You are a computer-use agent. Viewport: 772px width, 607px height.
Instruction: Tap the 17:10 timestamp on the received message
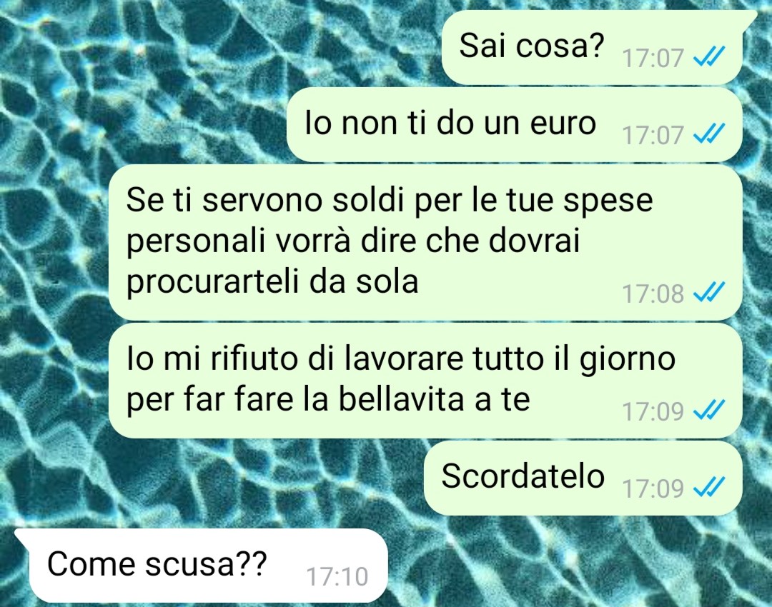[x=337, y=576]
